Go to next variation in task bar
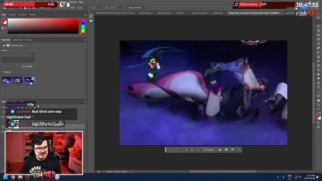The width and height of the screenshot is (322, 181). (198, 150)
